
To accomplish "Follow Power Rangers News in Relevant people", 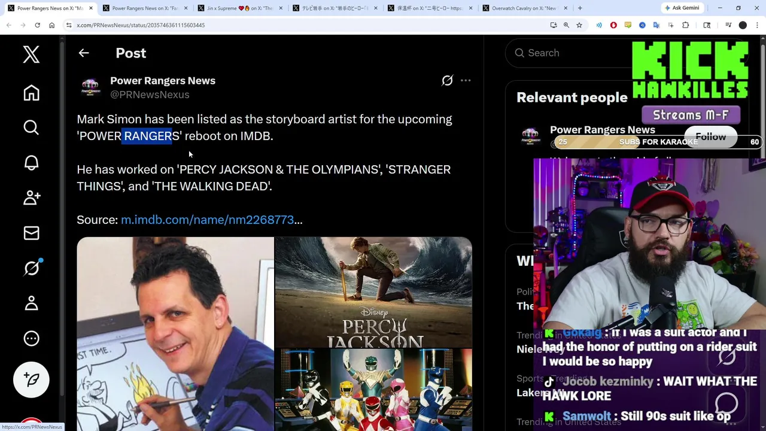I will [x=710, y=137].
